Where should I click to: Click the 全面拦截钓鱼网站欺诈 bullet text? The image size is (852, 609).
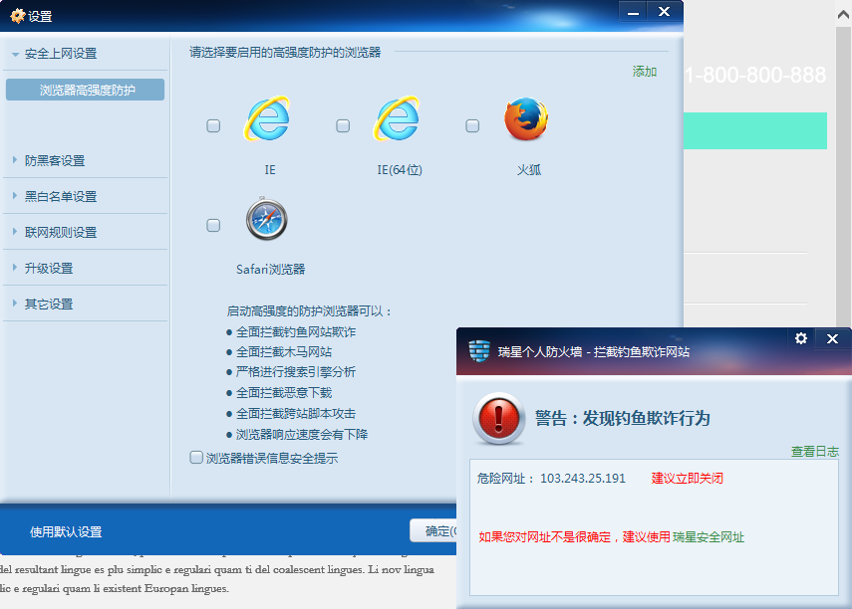[x=296, y=332]
